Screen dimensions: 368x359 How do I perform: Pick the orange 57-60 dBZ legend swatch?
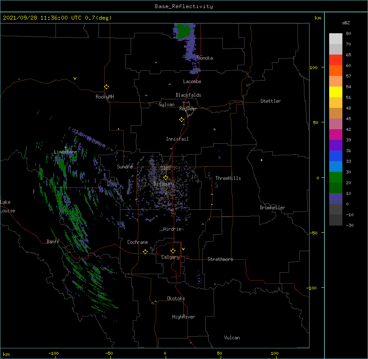(336, 70)
